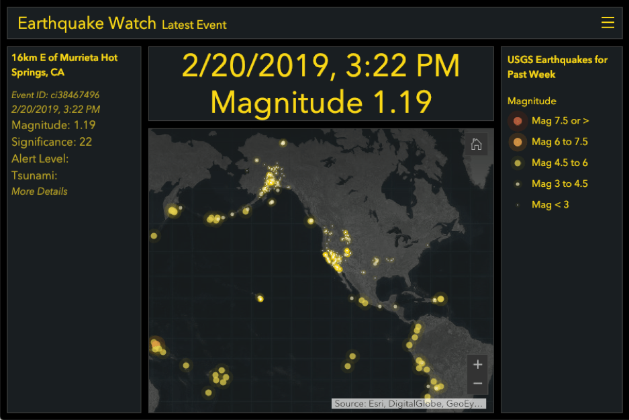
Task: Toggle the 'Mag < 3' legend entry
Action: pyautogui.click(x=550, y=204)
